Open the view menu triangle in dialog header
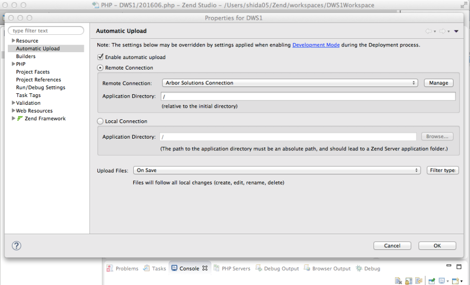 [456, 31]
